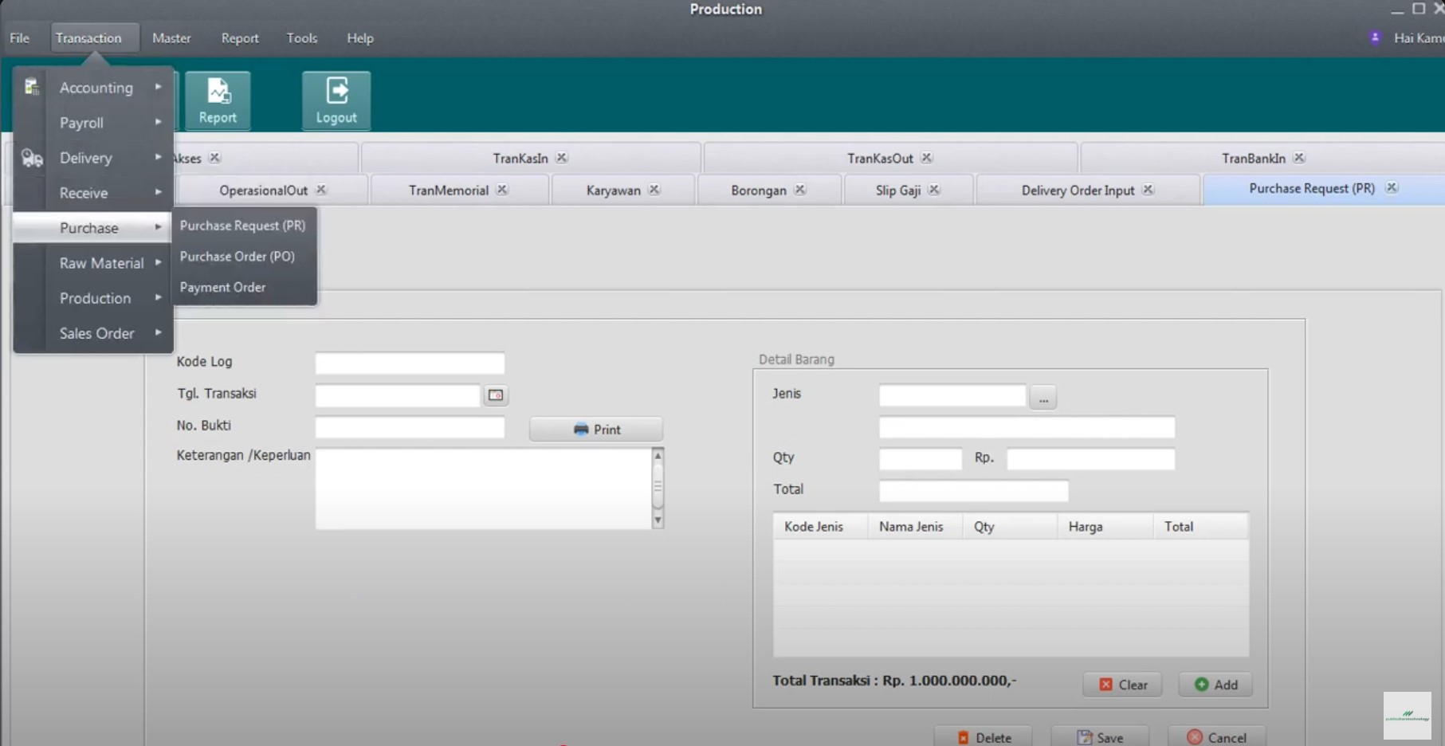Image resolution: width=1445 pixels, height=746 pixels.
Task: Close the TranMemorial tab
Action: coord(502,190)
